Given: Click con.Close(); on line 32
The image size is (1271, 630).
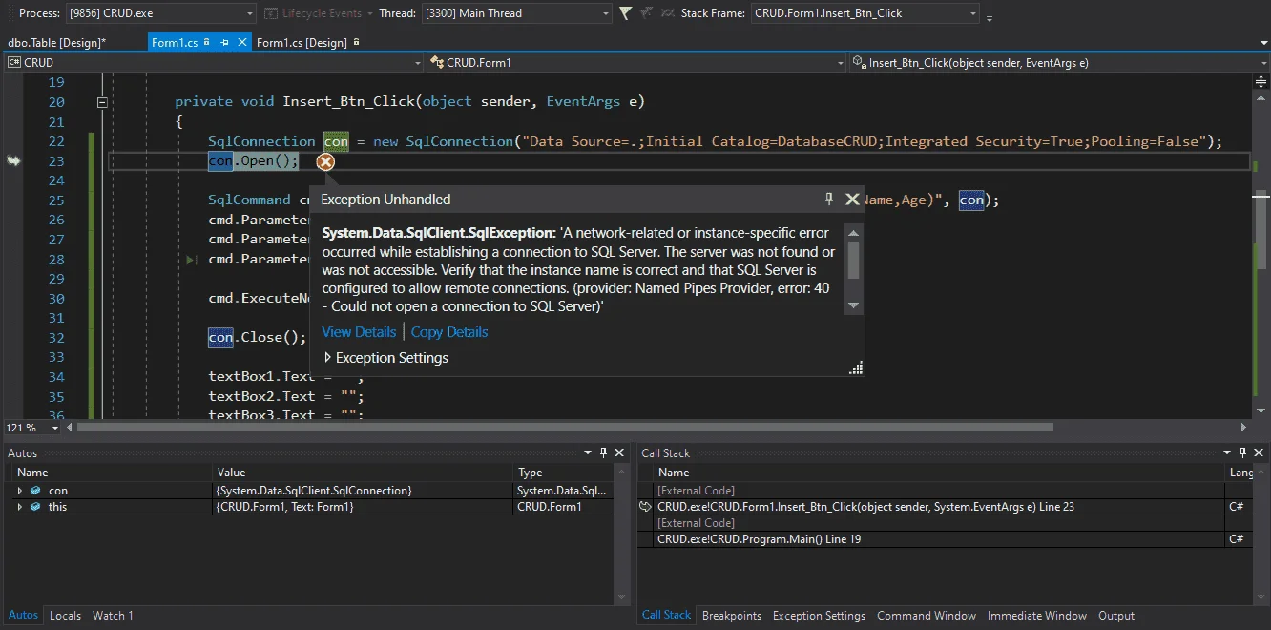Looking at the screenshot, I should (x=258, y=337).
